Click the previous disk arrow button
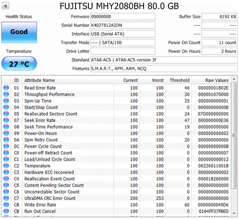 pyautogui.click(x=6, y=6)
